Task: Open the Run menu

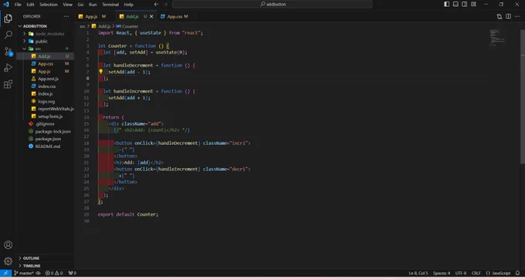Action: [93, 5]
